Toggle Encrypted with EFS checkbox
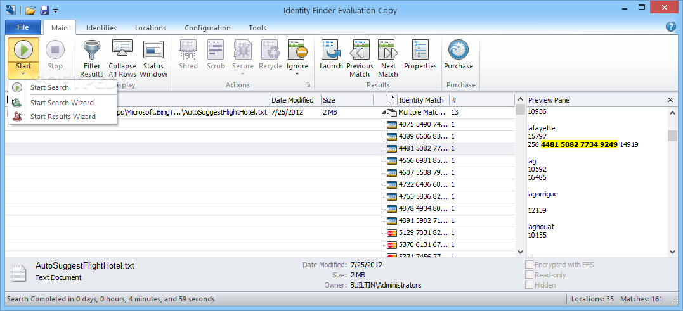Screen dimensions: 683x311 click(x=530, y=265)
